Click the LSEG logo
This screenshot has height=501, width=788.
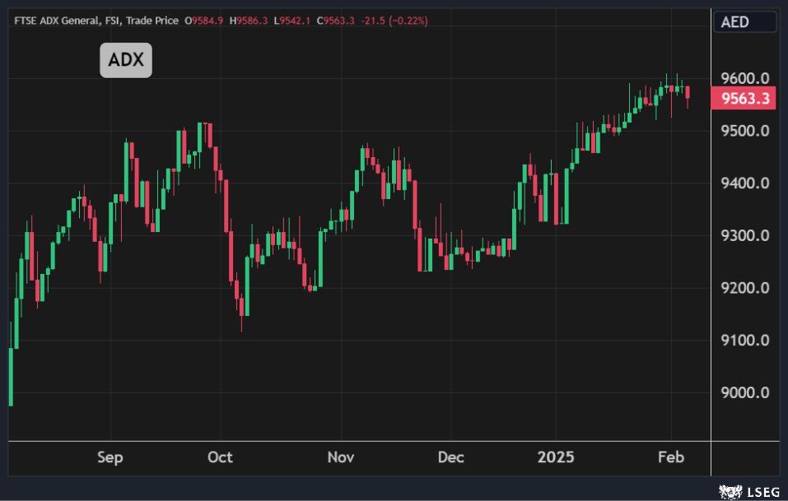click(748, 491)
